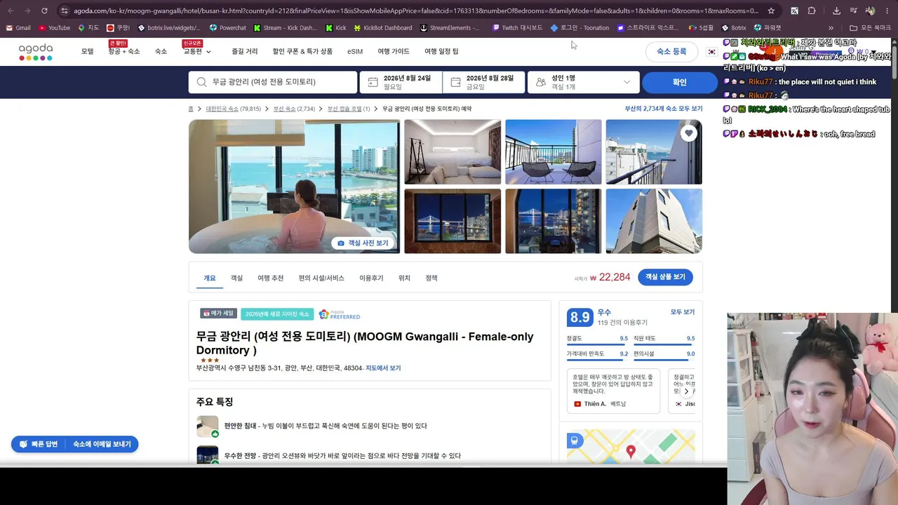Open the browser downloads icon
Screen dimensions: 898x505
(x=836, y=11)
